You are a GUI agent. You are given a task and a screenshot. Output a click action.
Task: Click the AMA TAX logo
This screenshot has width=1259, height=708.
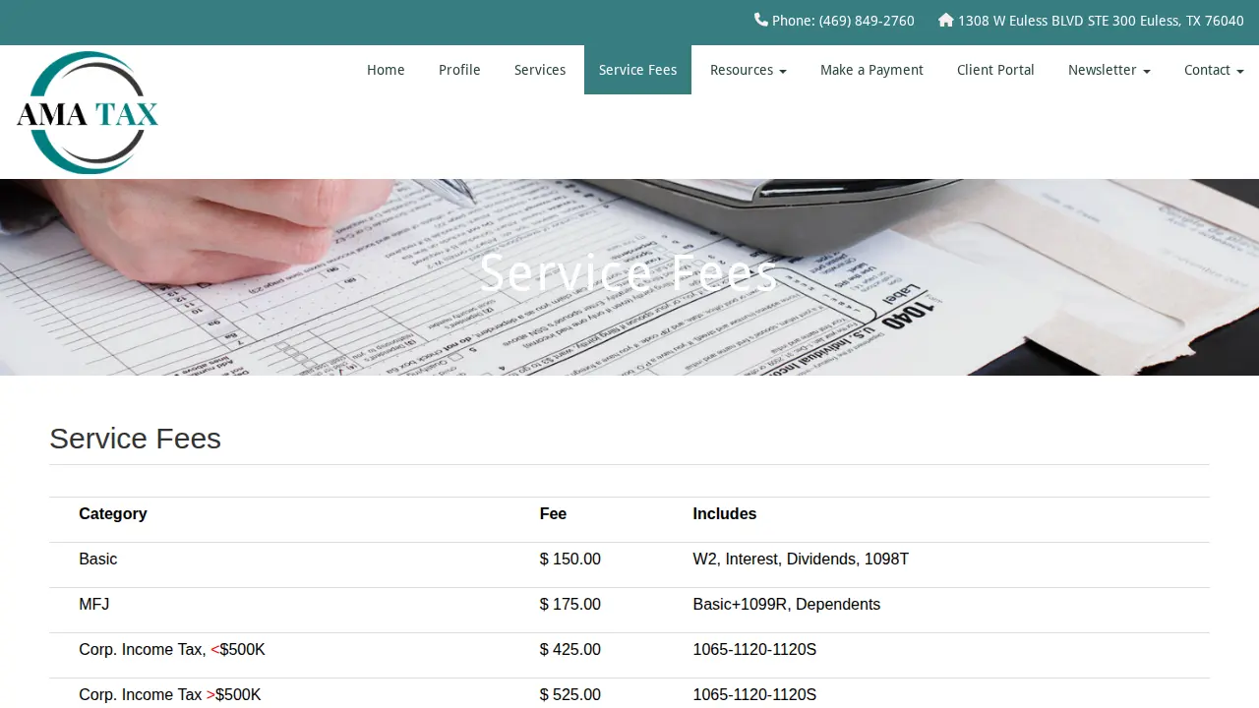pyautogui.click(x=88, y=113)
